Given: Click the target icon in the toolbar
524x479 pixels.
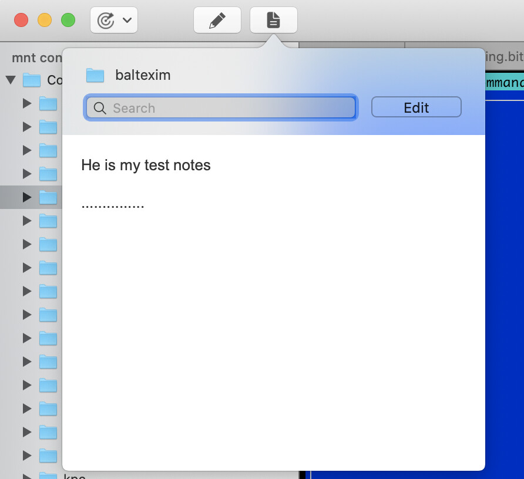Looking at the screenshot, I should [x=106, y=21].
